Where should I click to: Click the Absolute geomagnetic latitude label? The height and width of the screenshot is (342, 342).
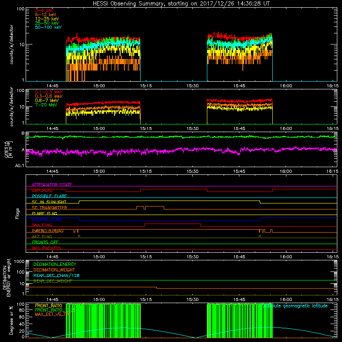(x=295, y=306)
